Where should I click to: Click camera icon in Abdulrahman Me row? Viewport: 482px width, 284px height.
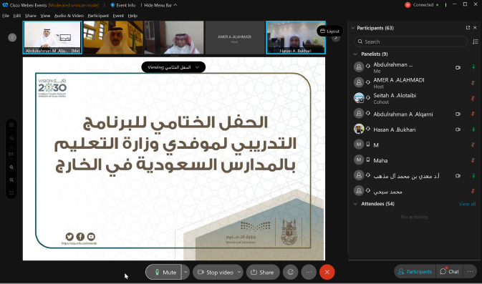click(458, 67)
